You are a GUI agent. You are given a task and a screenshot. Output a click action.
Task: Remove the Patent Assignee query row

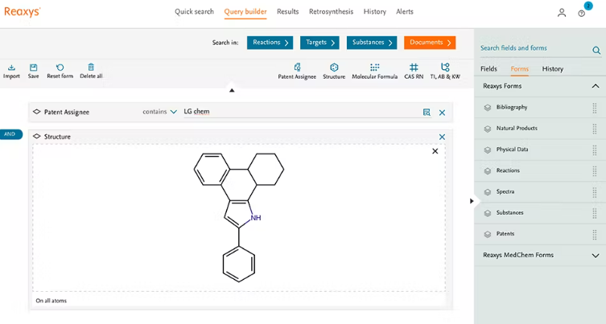coord(442,113)
